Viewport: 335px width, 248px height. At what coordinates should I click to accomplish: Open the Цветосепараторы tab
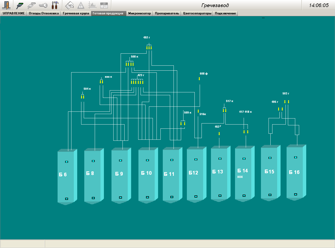(x=197, y=13)
